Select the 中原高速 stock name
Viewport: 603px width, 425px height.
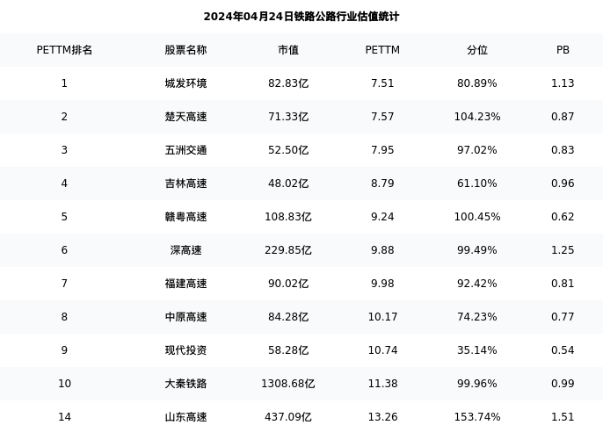185,317
